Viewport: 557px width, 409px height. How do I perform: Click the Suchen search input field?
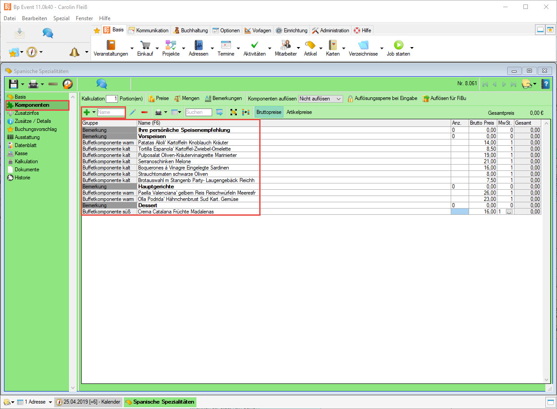point(198,112)
